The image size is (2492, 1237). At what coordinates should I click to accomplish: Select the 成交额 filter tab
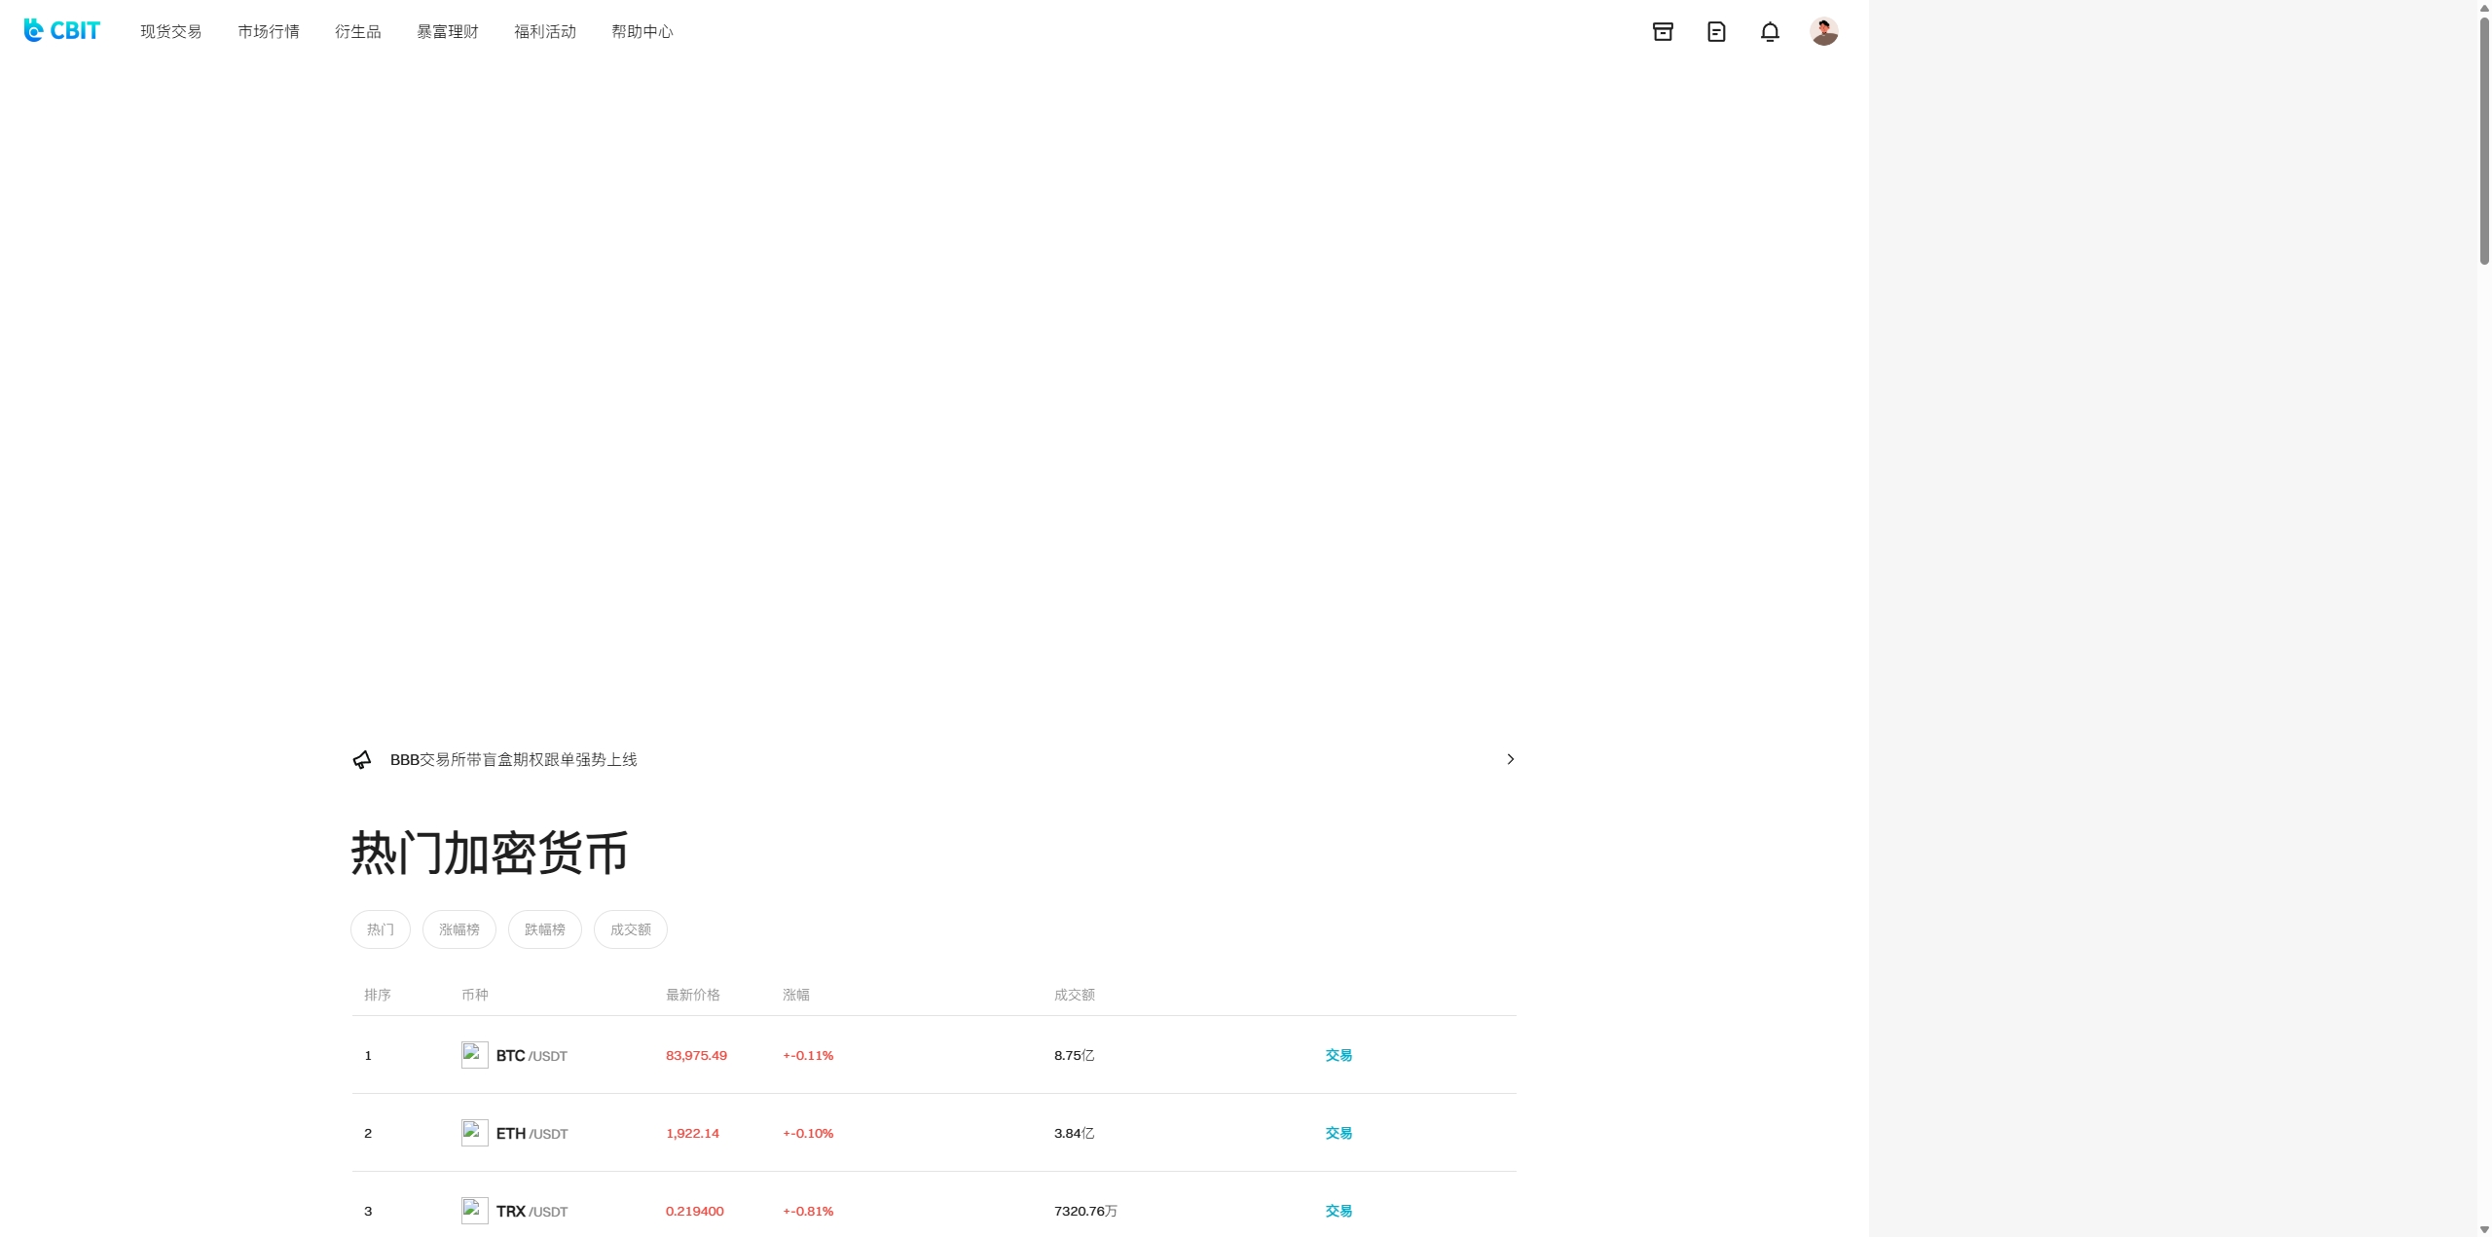tap(630, 929)
